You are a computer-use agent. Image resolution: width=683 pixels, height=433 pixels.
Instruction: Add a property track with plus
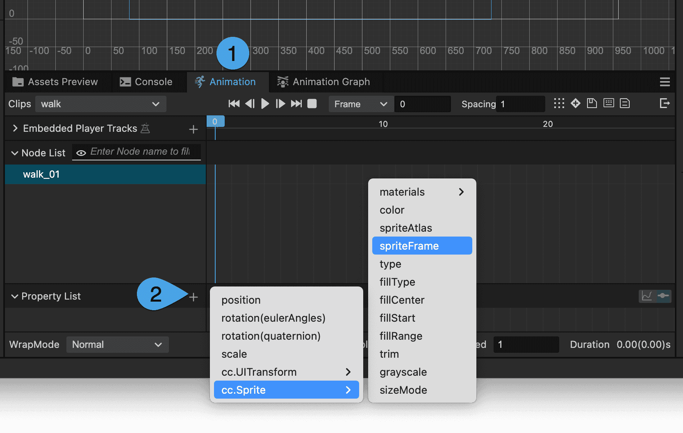pyautogui.click(x=194, y=297)
